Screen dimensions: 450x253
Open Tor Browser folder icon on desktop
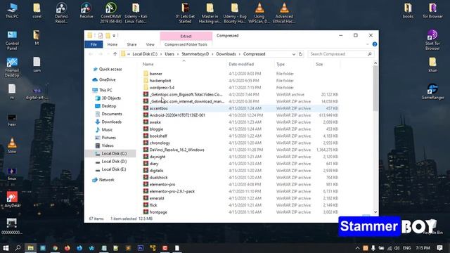(x=432, y=11)
